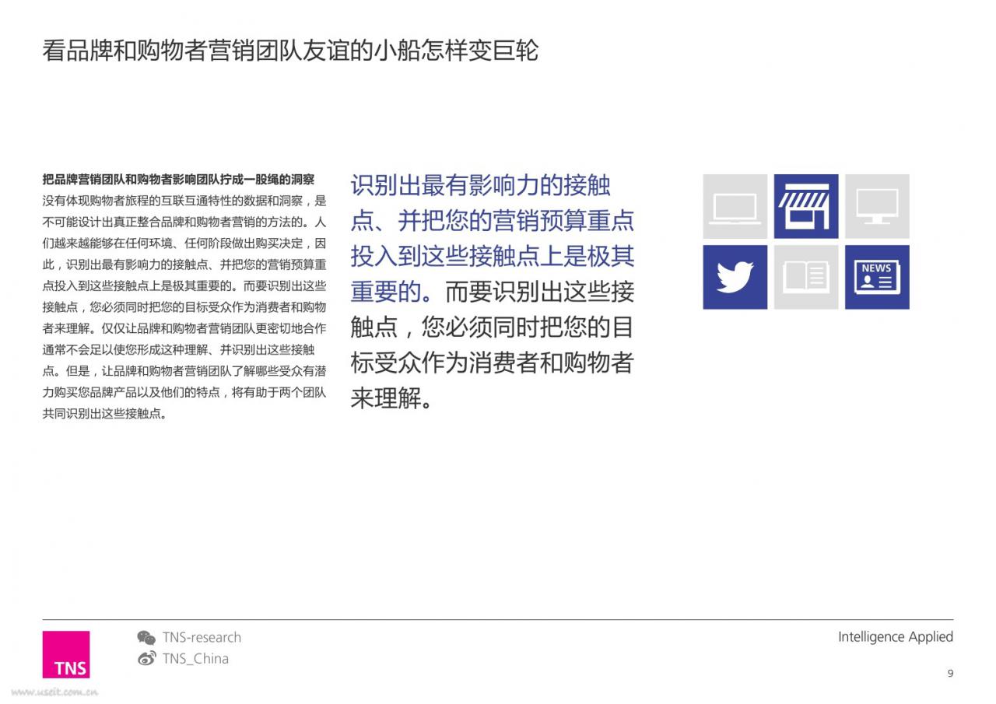Select the storefront icon tile

click(x=805, y=206)
